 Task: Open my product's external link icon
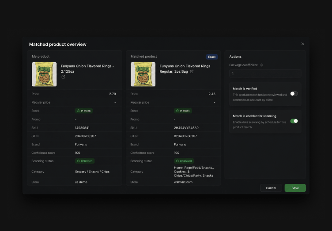pos(63,77)
